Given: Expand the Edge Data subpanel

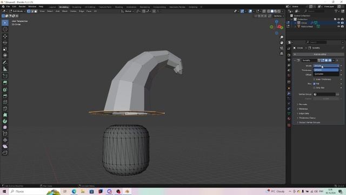Looking at the screenshot, I should pos(304,113).
